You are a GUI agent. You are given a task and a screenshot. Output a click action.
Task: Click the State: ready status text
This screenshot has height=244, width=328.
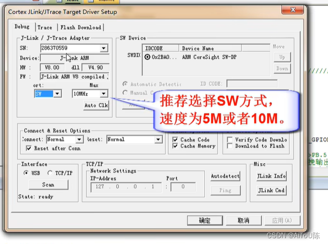tap(36, 196)
